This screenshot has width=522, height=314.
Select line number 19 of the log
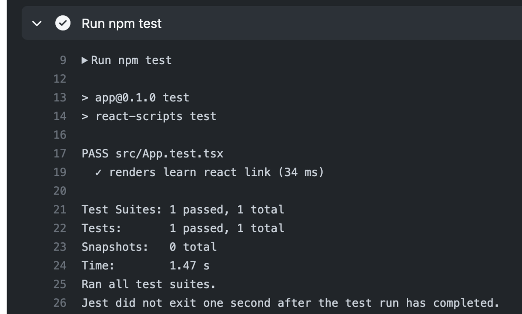[x=60, y=172]
